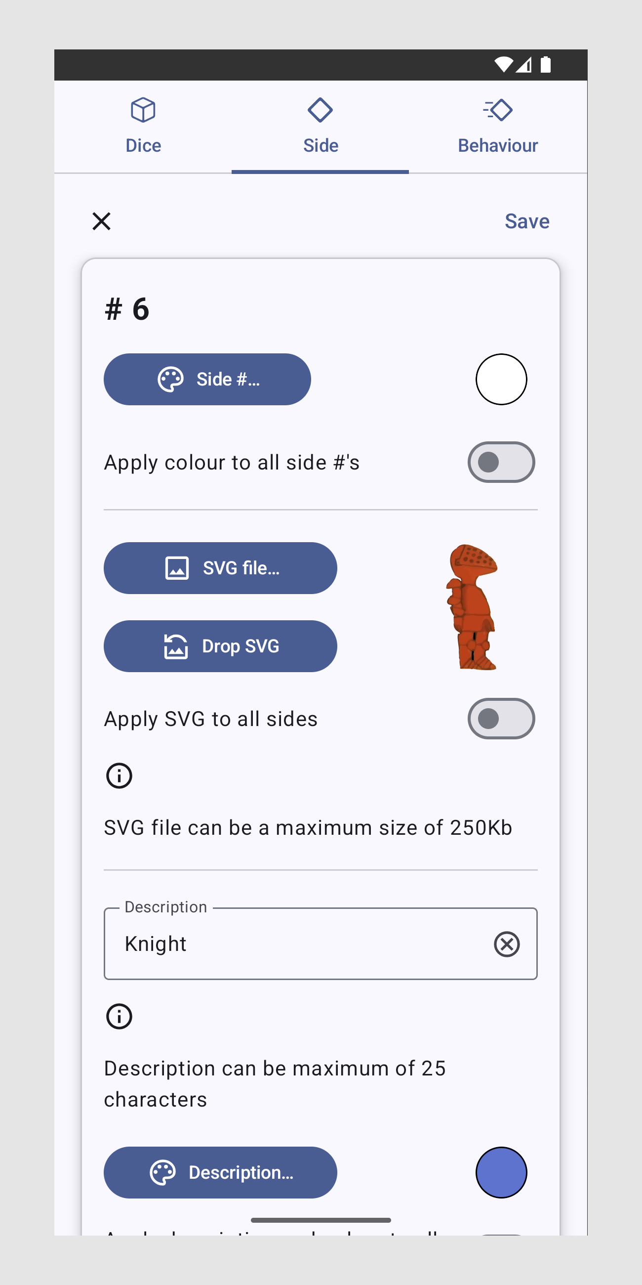642x1285 pixels.
Task: Switch to the Dice tab
Action: tap(143, 127)
